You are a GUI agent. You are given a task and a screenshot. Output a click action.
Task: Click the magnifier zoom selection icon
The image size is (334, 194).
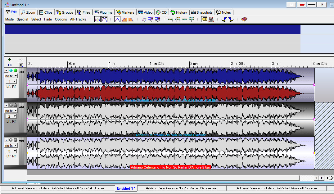(21, 65)
